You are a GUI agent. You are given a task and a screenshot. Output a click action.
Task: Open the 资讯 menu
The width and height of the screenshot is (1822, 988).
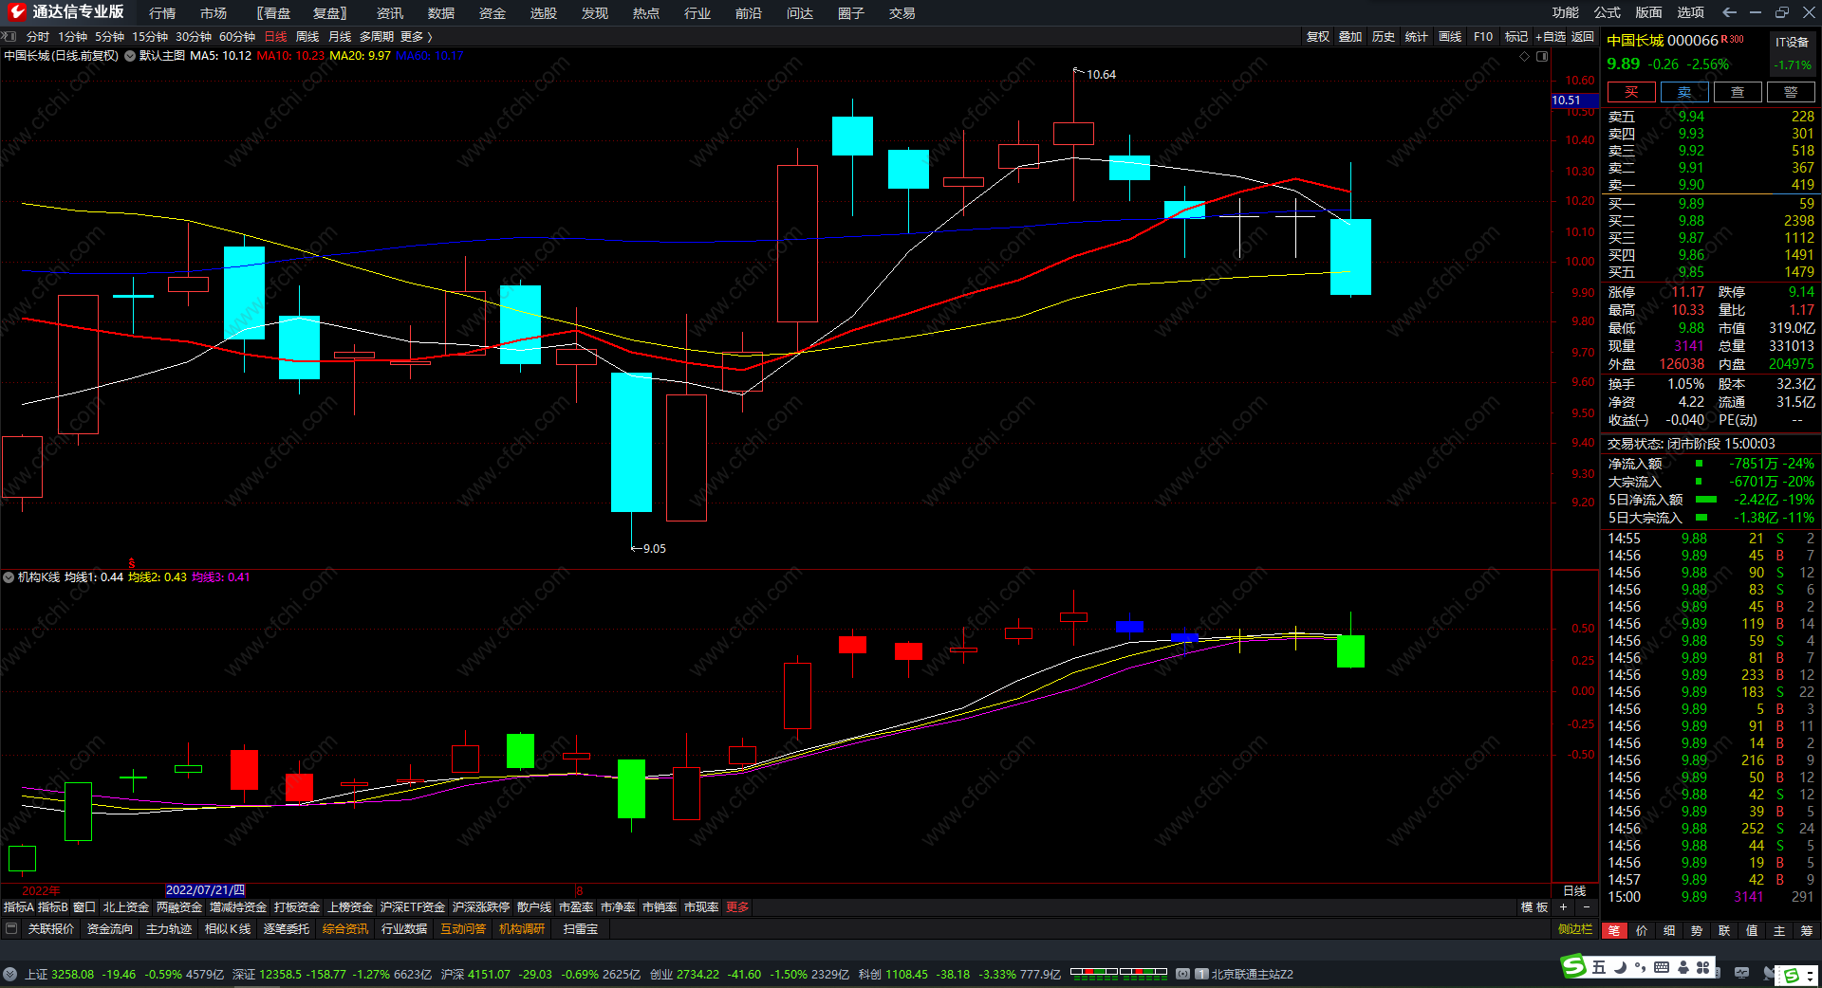(x=390, y=13)
